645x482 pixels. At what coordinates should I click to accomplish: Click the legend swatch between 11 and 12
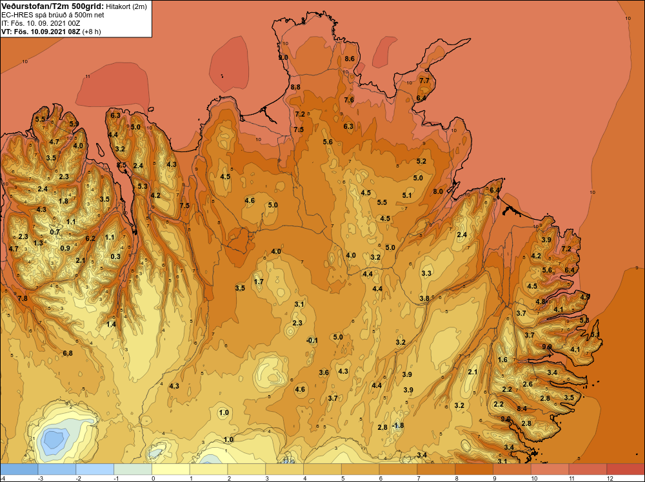(588, 469)
